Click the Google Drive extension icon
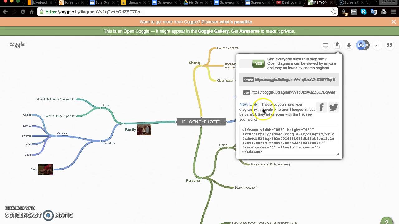Viewport: 399px width, 224px height. [383, 12]
